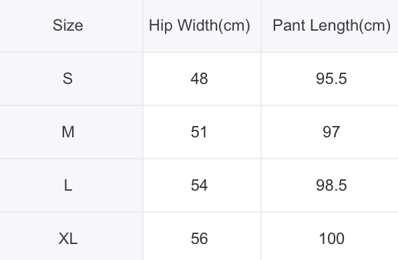
Task: Click the small size pant length cell
Action: pos(330,79)
